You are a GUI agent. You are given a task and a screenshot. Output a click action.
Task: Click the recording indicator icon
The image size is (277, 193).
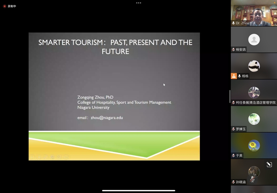[x=5, y=6]
